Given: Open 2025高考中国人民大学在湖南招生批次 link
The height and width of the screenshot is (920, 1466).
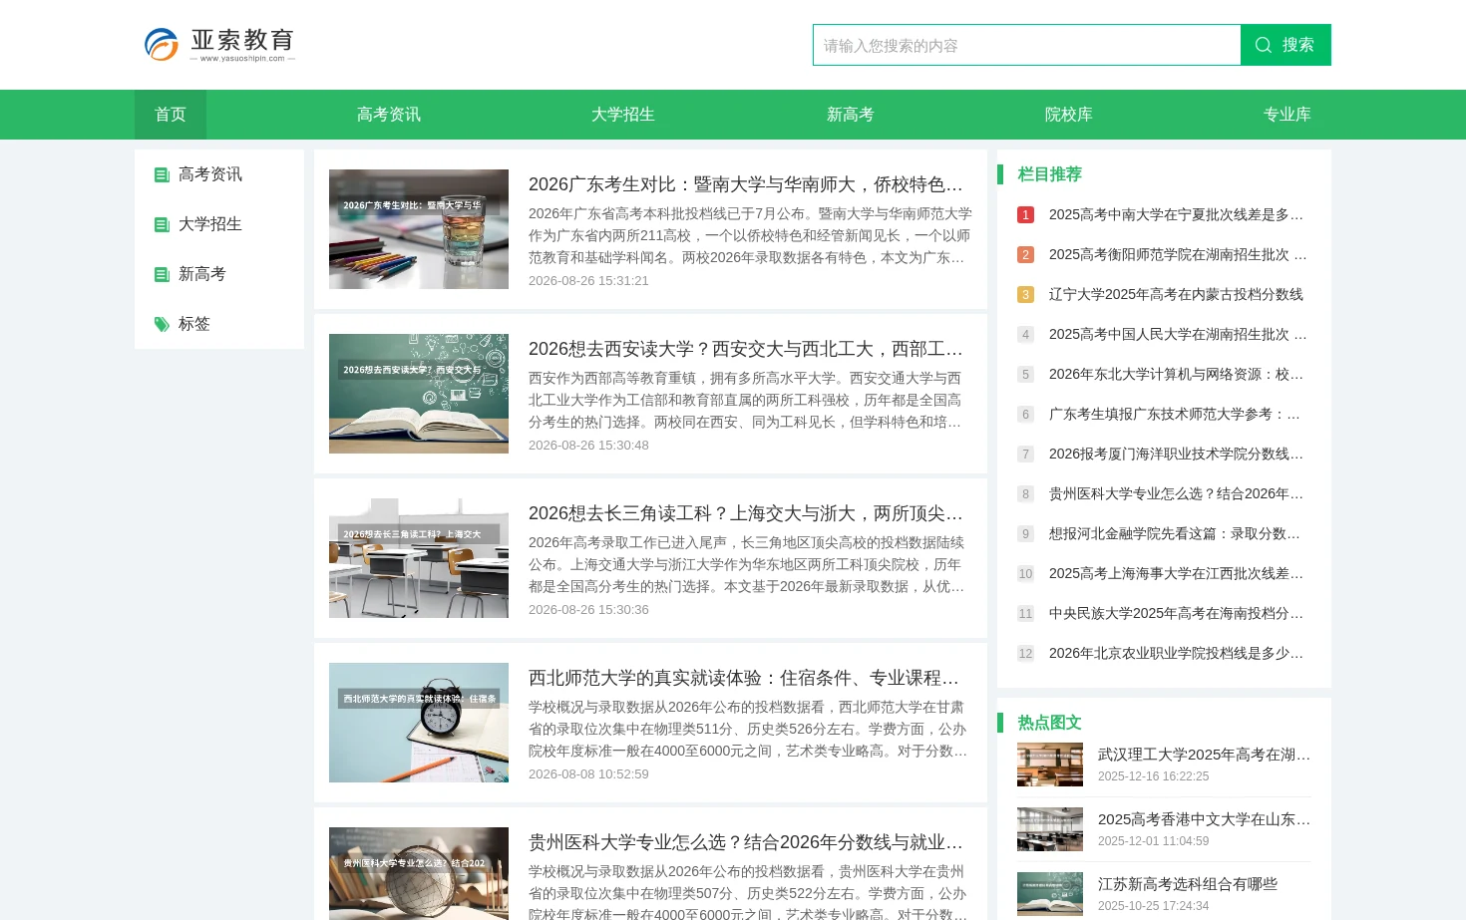Looking at the screenshot, I should (x=1178, y=334).
